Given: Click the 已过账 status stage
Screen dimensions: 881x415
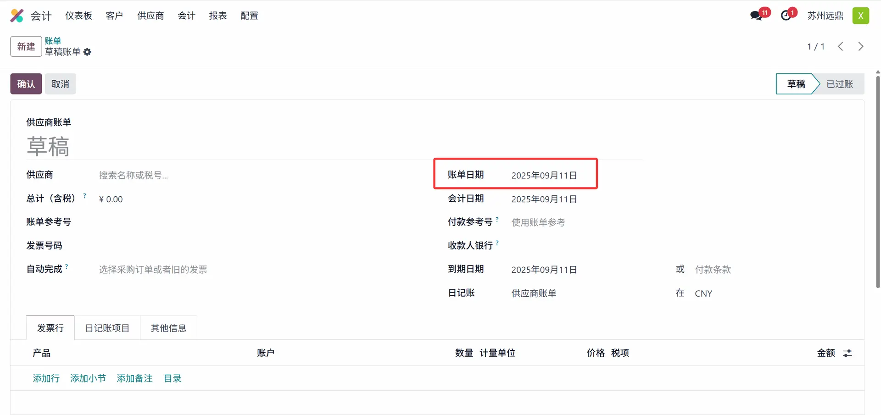Looking at the screenshot, I should point(839,84).
